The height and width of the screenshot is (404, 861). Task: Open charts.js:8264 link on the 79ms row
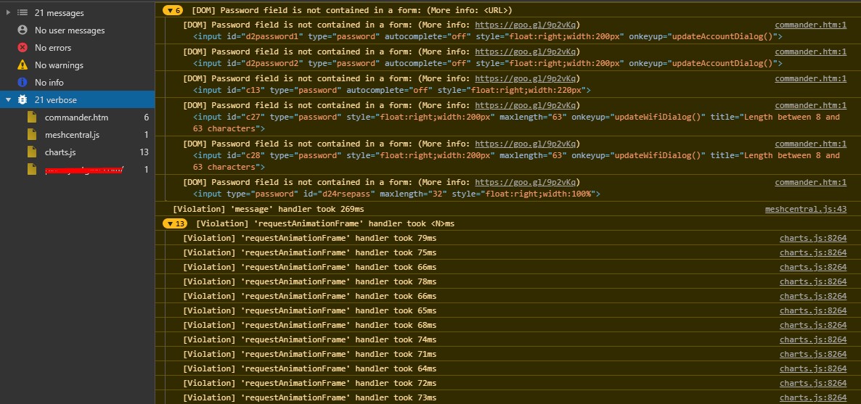tap(813, 238)
